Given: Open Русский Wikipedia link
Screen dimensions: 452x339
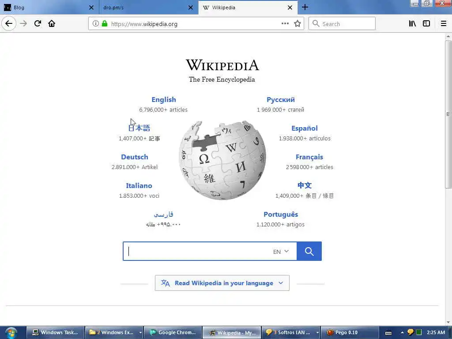Looking at the screenshot, I should [280, 100].
